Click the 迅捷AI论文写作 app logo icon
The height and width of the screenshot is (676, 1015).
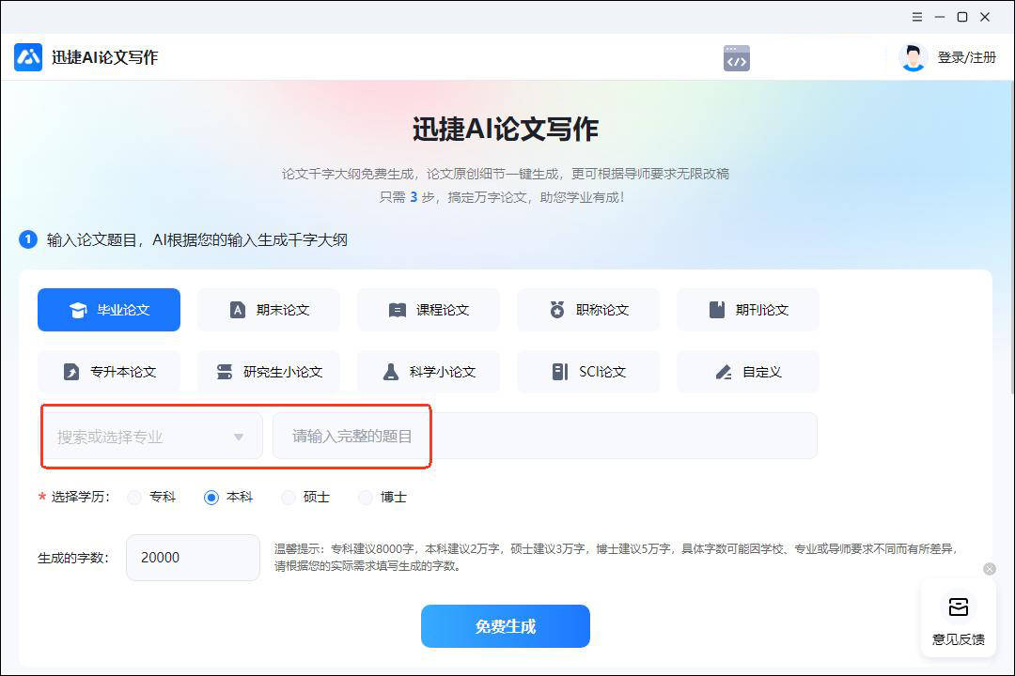pos(28,57)
